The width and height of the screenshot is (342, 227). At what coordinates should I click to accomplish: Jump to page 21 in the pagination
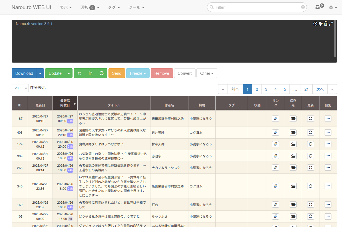tap(306, 89)
